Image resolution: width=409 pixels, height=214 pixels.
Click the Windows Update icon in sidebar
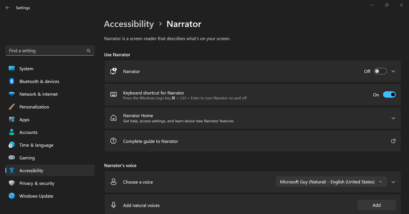click(x=11, y=196)
